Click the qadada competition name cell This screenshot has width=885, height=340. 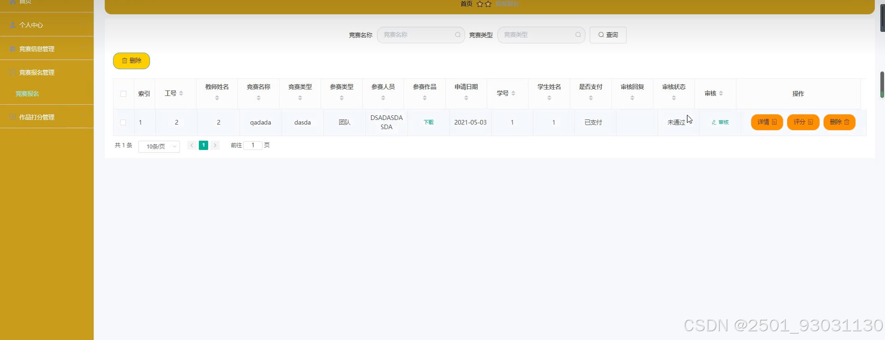260,122
